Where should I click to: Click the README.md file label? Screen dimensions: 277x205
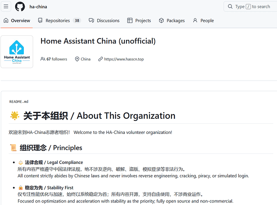(x=19, y=102)
